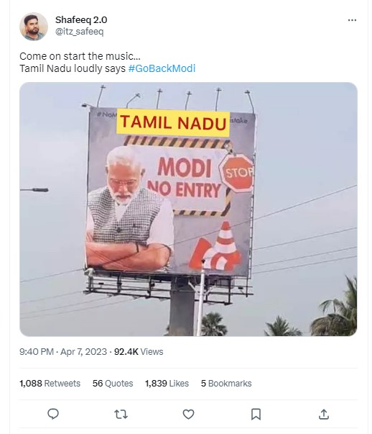
Task: Bookmark this tweet using bookmark icon
Action: 256,415
